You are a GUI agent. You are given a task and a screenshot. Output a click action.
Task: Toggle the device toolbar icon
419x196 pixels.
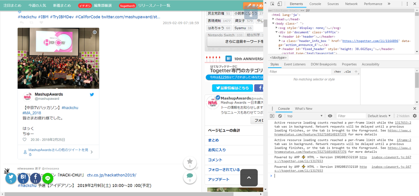279,4
